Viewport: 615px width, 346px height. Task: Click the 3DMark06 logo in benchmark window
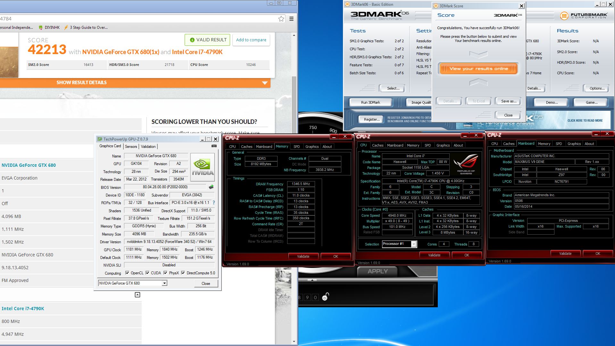click(x=379, y=15)
